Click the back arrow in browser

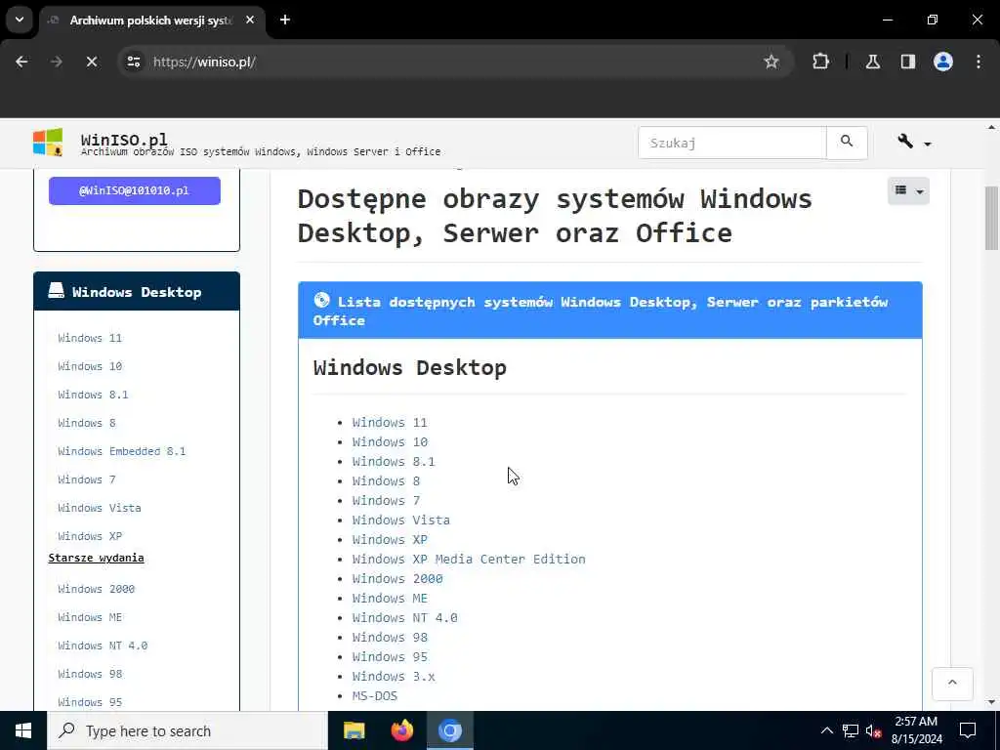(21, 62)
